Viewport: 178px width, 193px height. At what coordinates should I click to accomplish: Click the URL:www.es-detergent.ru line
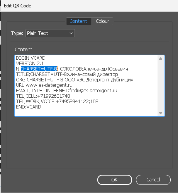(44, 85)
